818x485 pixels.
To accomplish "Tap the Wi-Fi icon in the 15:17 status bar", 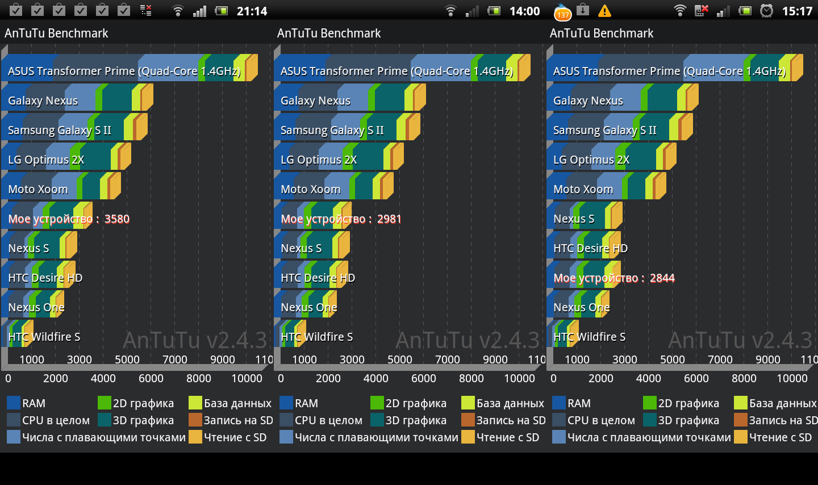I will pos(679,10).
